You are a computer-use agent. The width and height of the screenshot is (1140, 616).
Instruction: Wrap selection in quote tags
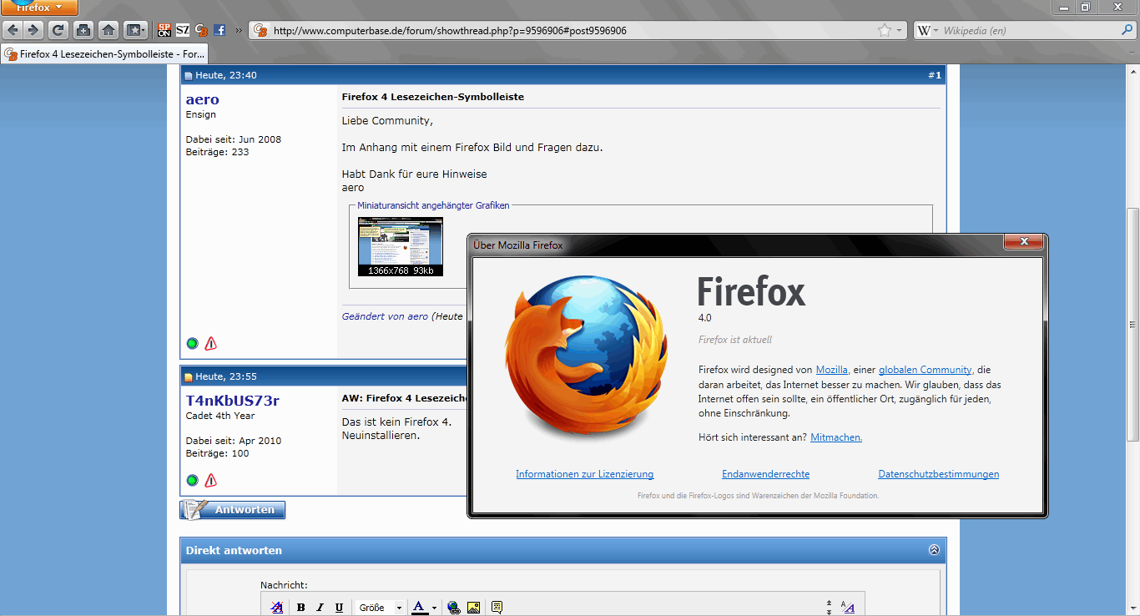click(497, 608)
